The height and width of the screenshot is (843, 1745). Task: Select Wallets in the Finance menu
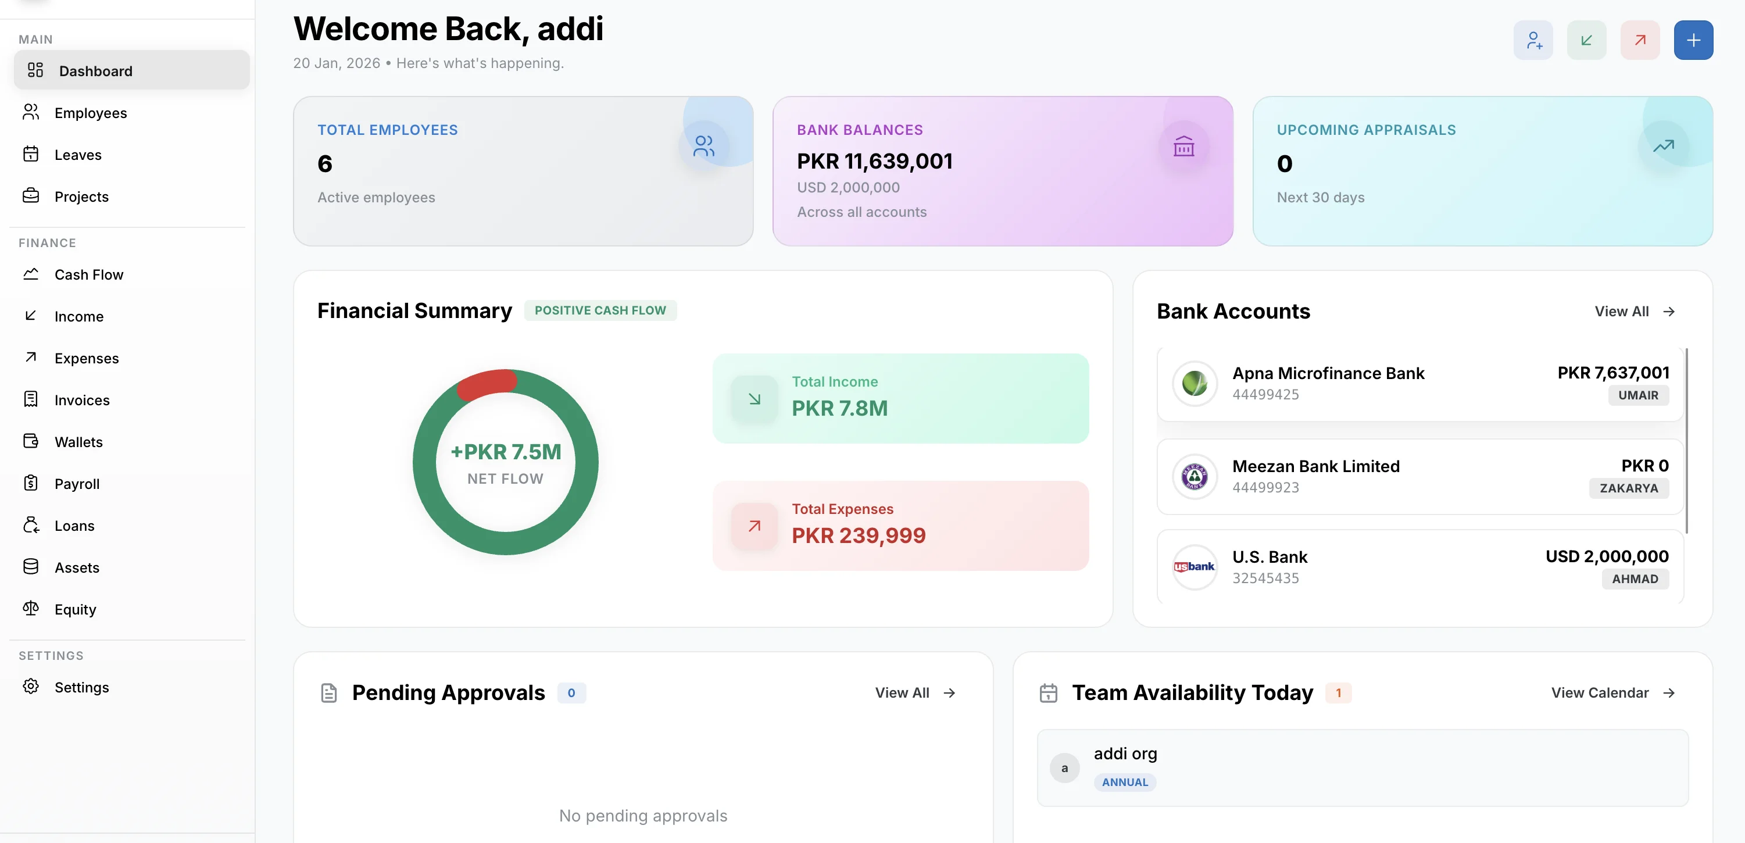(x=78, y=442)
